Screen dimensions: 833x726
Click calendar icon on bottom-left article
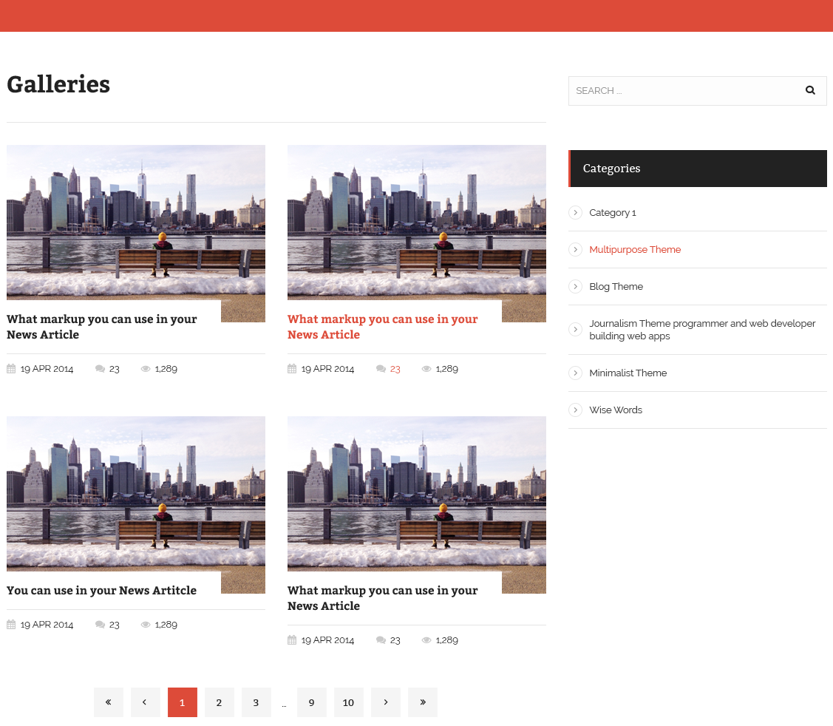pos(11,625)
